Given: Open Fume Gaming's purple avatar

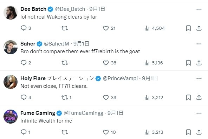Looking at the screenshot, I should (11, 117).
